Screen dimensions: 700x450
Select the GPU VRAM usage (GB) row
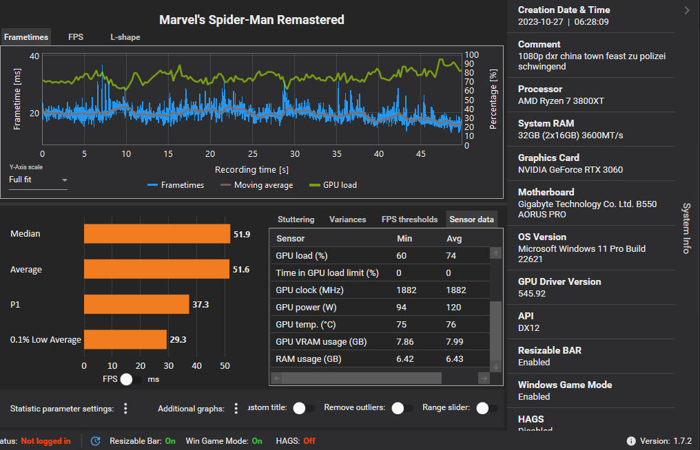point(380,341)
